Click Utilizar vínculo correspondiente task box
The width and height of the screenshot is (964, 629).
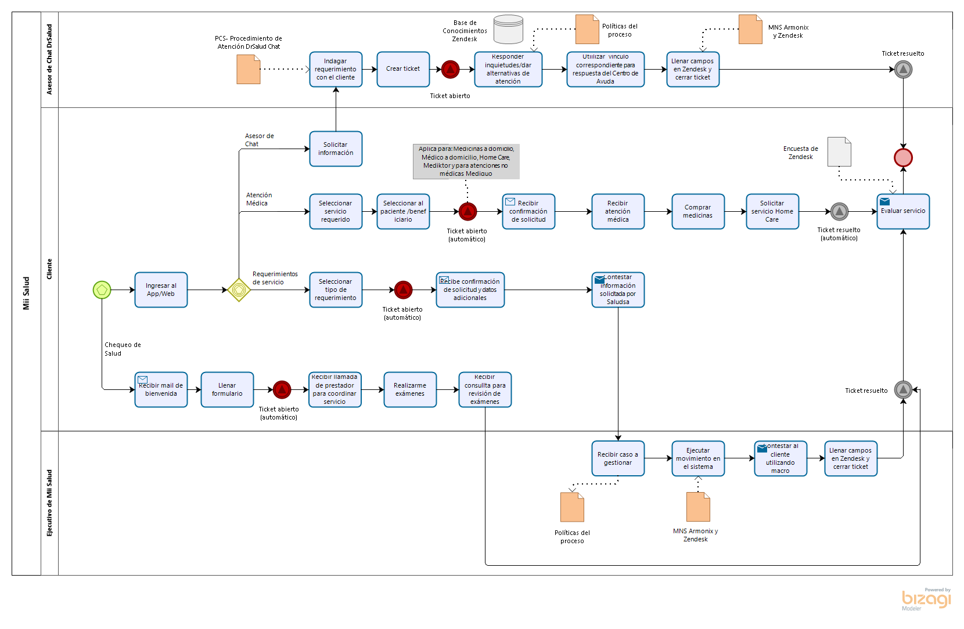coord(605,70)
